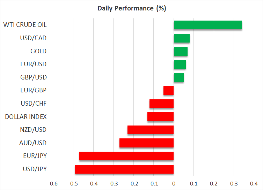Click the 0 x-axis tick label

pos(174,183)
